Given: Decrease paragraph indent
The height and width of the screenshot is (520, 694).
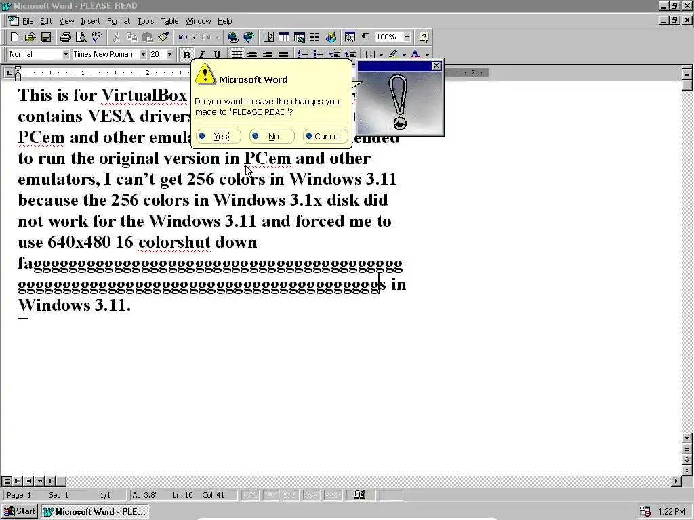Looking at the screenshot, I should pos(335,54).
